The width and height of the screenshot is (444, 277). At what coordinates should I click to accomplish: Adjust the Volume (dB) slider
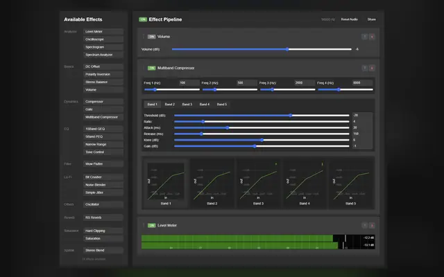[x=262, y=49]
